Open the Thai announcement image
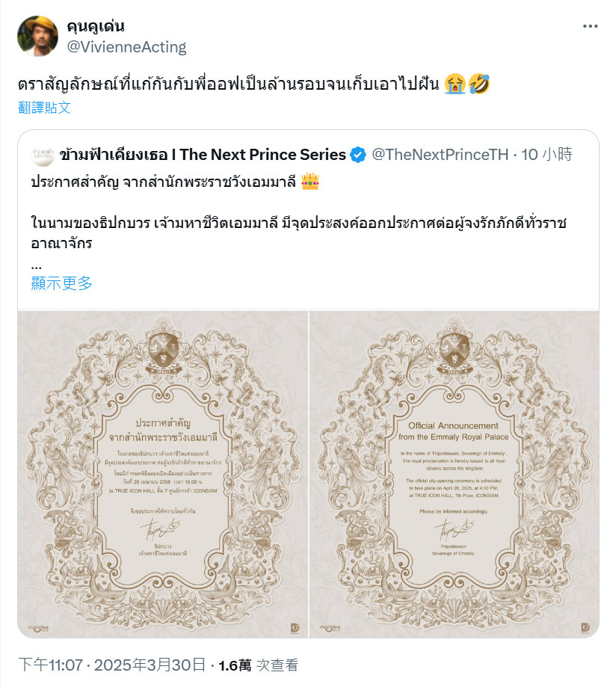The image size is (613, 690). point(163,475)
